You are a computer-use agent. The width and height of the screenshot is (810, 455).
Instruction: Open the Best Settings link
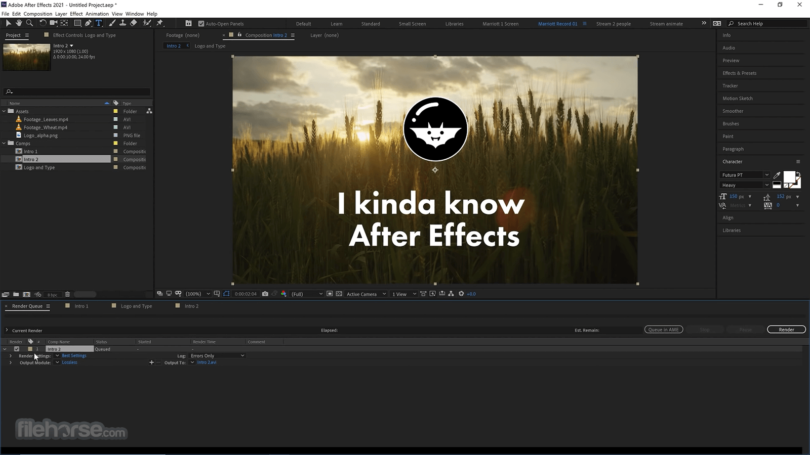click(74, 356)
